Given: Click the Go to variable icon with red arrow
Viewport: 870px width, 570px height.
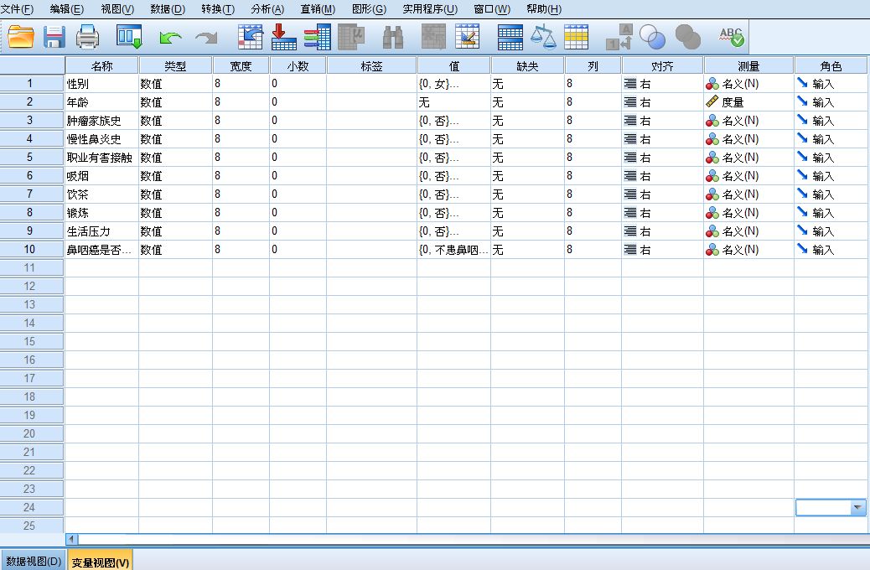Looking at the screenshot, I should tap(284, 37).
